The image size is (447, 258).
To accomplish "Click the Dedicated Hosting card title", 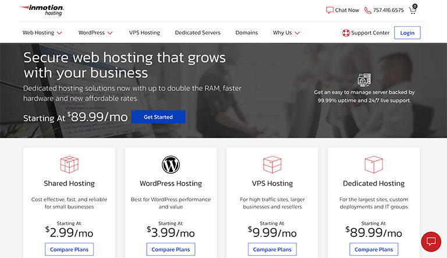I will (x=374, y=183).
